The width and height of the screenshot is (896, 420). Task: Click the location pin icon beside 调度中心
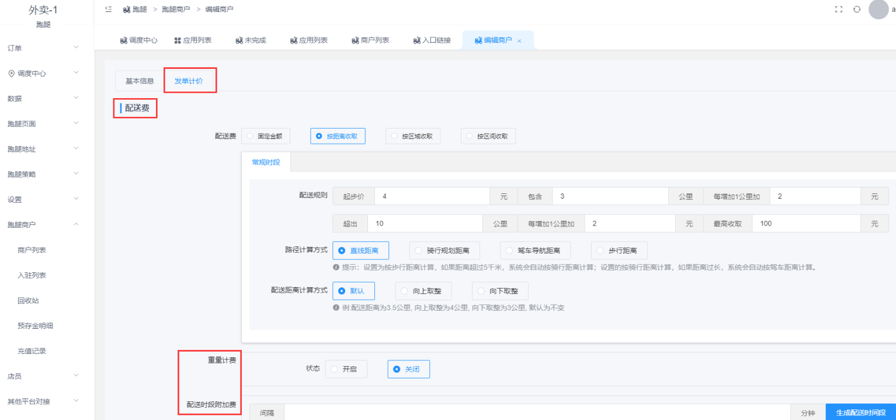(x=11, y=74)
